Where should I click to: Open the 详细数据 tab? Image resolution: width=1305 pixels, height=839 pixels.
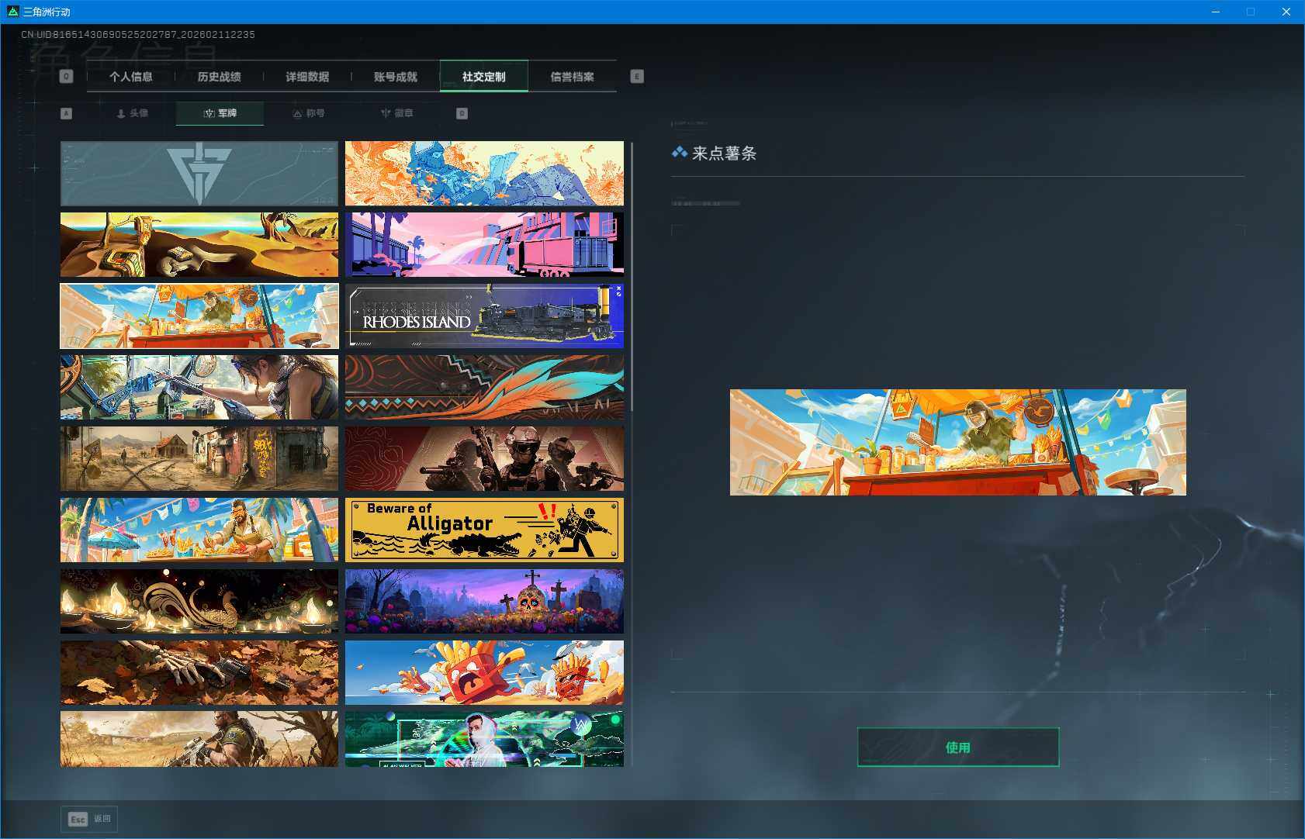pyautogui.click(x=307, y=77)
